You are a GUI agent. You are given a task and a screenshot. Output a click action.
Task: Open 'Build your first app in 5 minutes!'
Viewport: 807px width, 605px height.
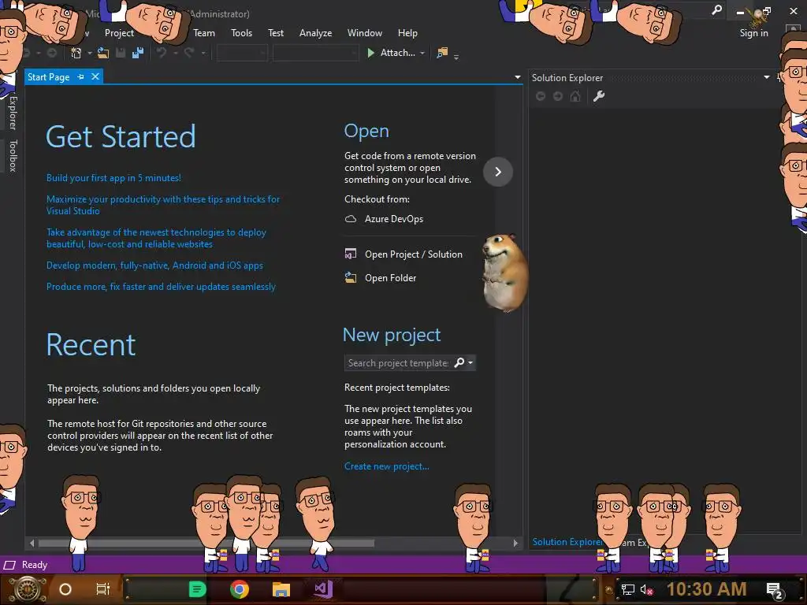point(113,178)
